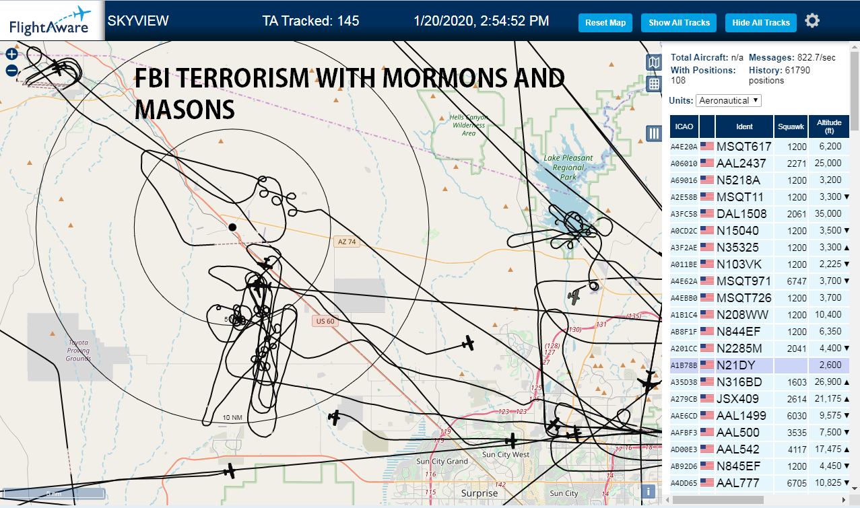
Task: Sort the table by the Squawk column header
Action: pos(791,126)
